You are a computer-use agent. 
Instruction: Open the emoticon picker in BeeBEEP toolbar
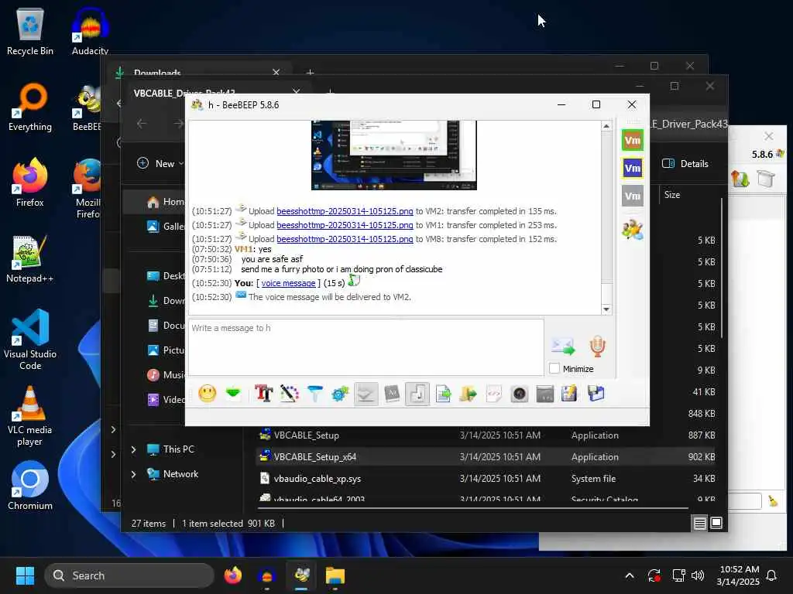tap(208, 394)
